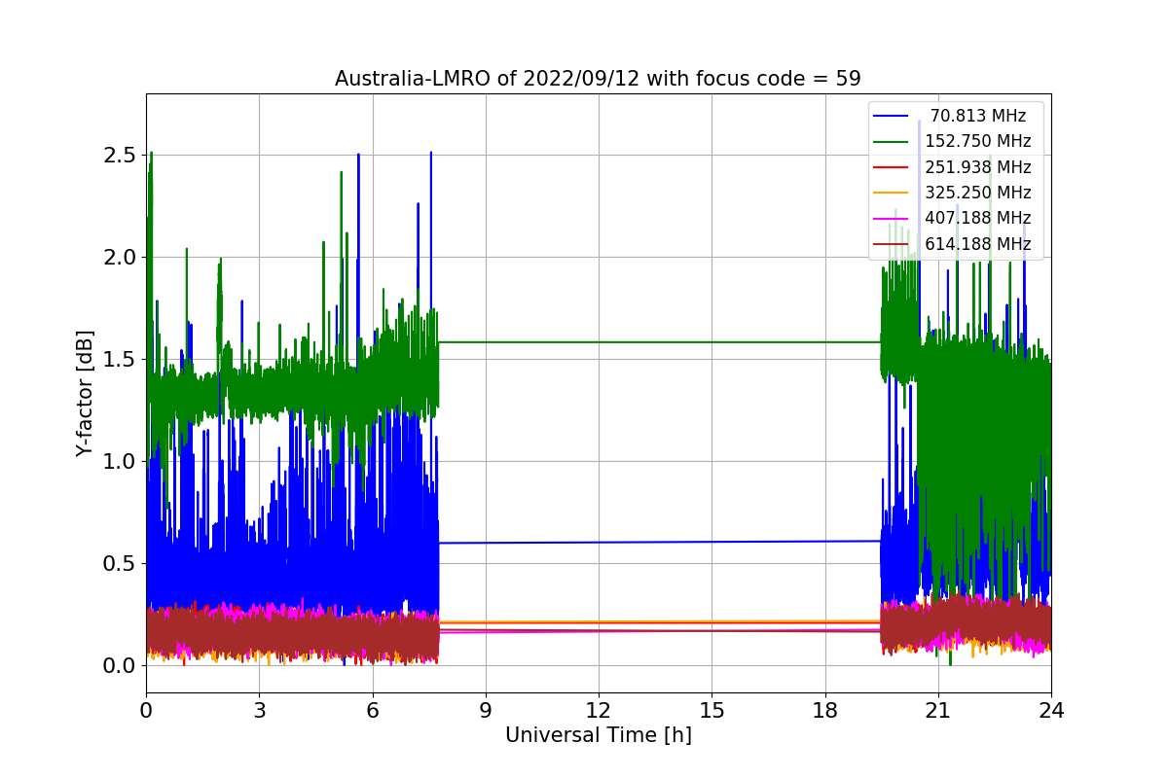Select the 251.938 MHz legend label
The width and height of the screenshot is (1168, 778).
978,167
